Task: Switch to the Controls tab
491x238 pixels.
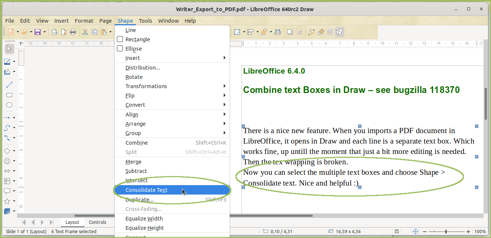Action: coord(97,222)
